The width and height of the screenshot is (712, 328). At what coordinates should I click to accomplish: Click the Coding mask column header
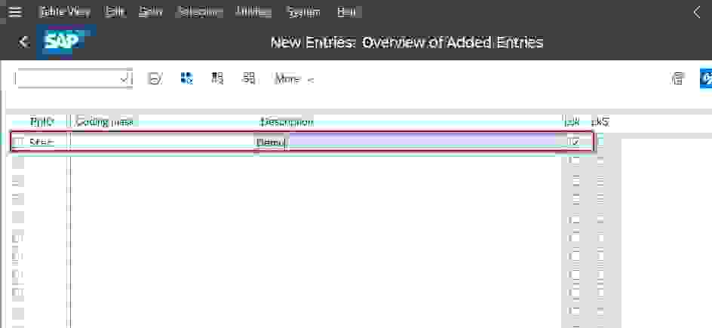[105, 121]
